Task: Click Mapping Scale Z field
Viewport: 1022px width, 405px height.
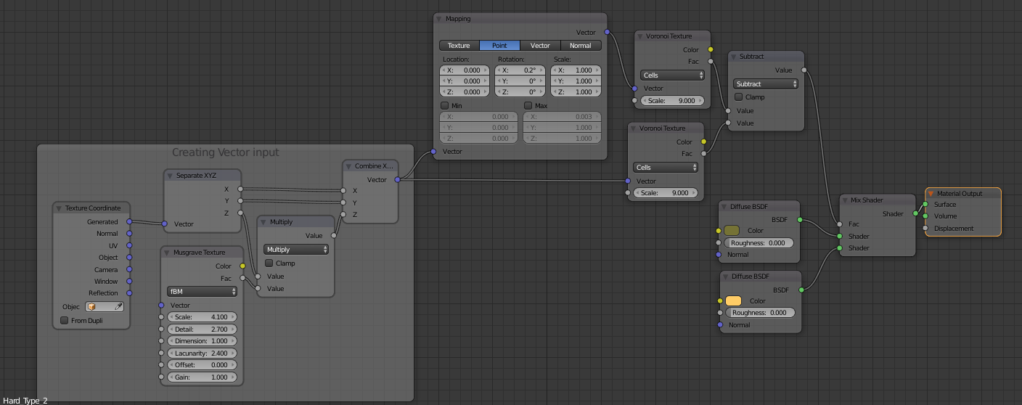Action: 576,92
